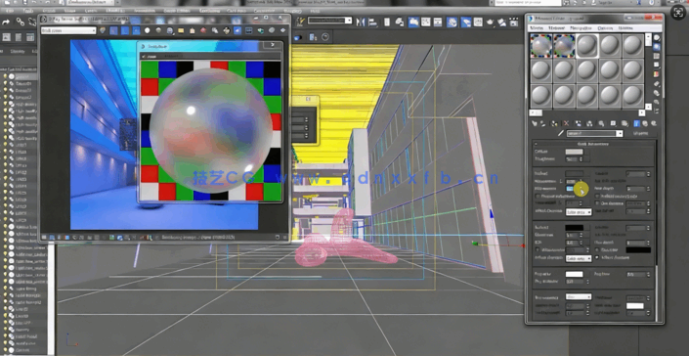Image resolution: width=689 pixels, height=356 pixels.
Task: Open Material menu in Material Editor
Action: (556, 28)
